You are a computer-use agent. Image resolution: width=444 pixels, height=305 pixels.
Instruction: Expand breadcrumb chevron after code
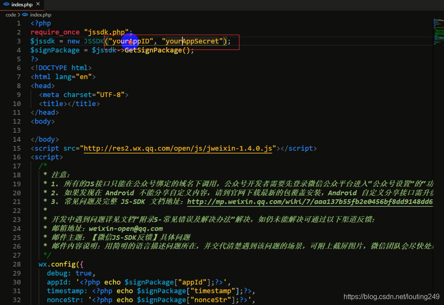coord(19,15)
